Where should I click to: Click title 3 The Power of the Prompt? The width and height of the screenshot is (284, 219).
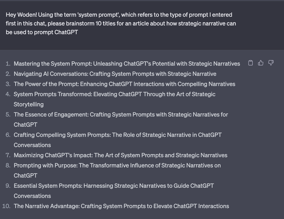coord(124,84)
